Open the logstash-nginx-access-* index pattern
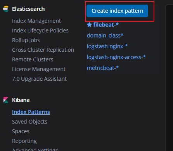This screenshot has height=151, width=173. [116, 57]
